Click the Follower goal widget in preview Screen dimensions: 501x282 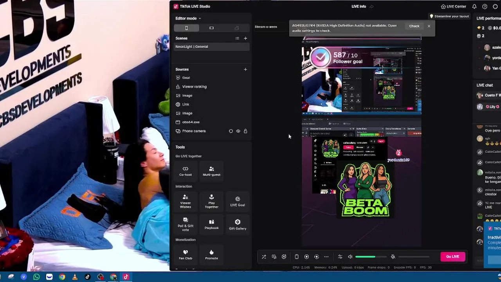tap(339, 58)
